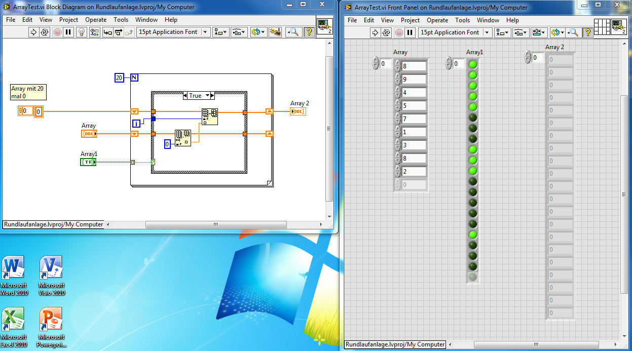This screenshot has width=632, height=351.
Task: Open Operate menu in Block Diagram window
Action: coord(96,20)
